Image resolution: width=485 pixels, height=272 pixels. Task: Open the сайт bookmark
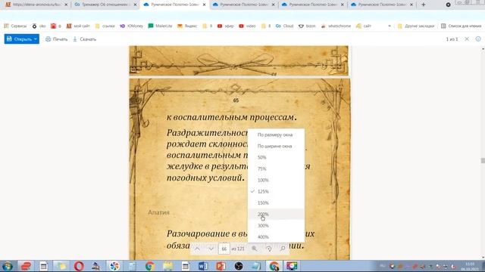[x=364, y=26]
